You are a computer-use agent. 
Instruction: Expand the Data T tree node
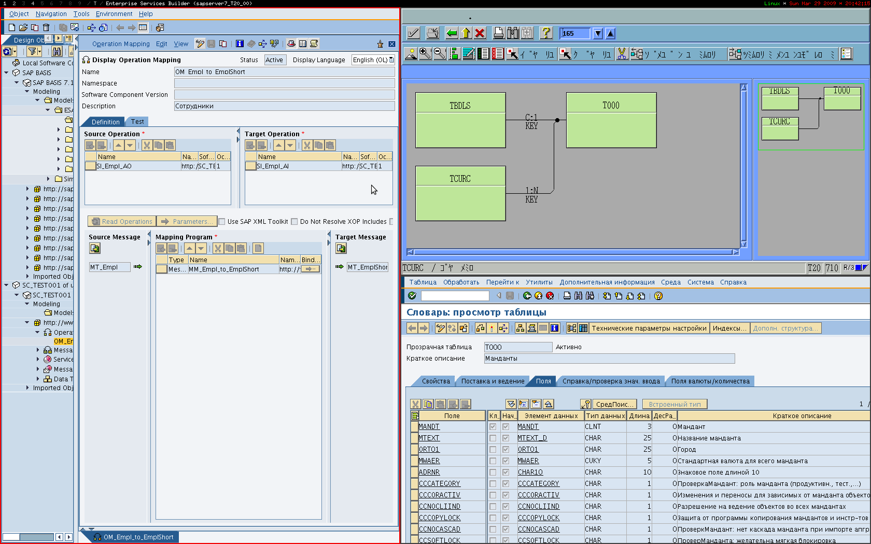pos(38,379)
